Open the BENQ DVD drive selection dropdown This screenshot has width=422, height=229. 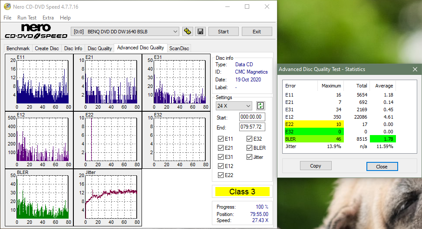click(125, 32)
